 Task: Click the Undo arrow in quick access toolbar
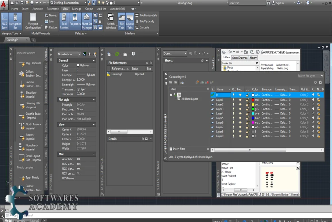[x=37, y=3]
